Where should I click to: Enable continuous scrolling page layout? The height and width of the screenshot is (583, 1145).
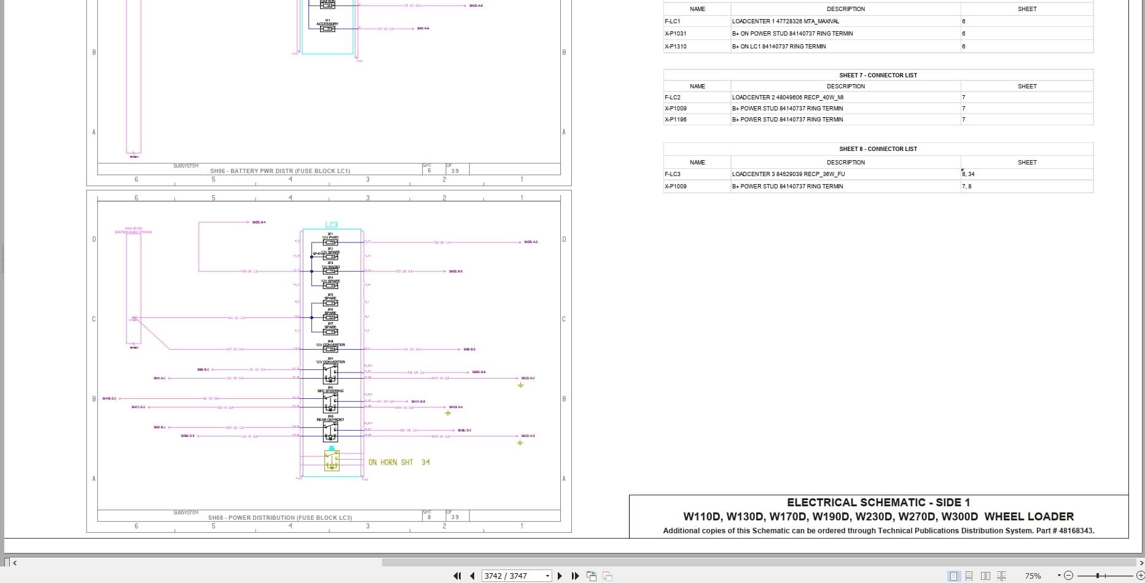click(x=969, y=576)
